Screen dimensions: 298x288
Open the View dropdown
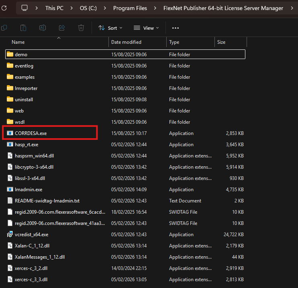pos(146,28)
